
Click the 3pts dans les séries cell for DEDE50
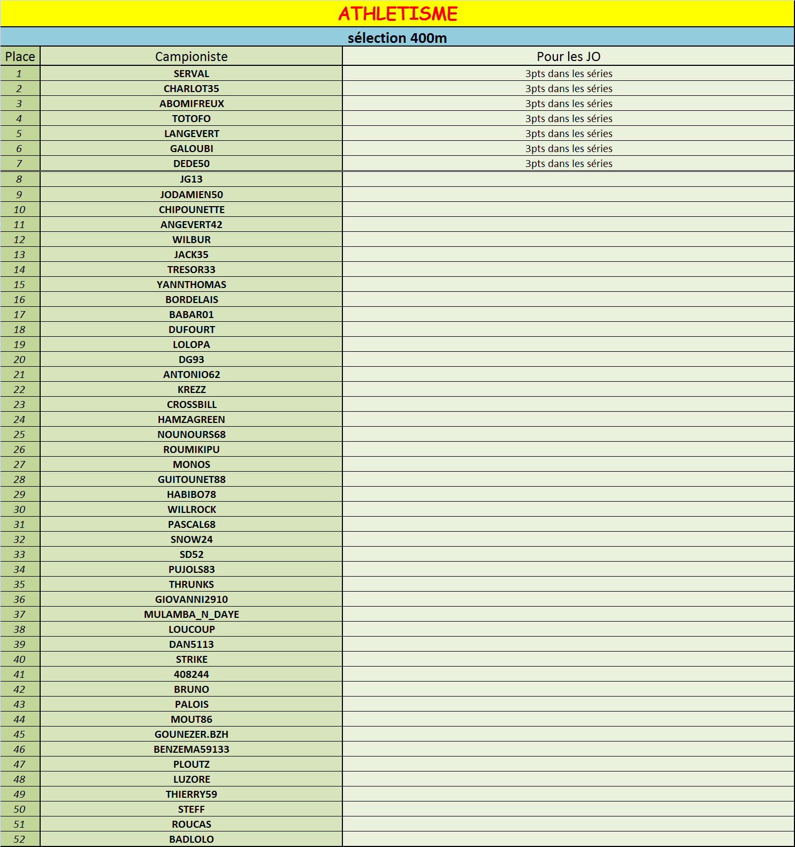pyautogui.click(x=568, y=164)
